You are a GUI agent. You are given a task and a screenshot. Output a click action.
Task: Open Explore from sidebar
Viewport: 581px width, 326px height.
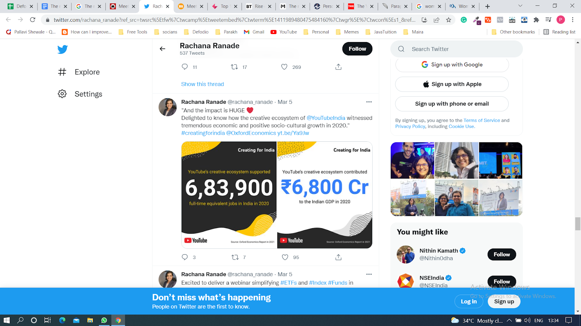79,72
